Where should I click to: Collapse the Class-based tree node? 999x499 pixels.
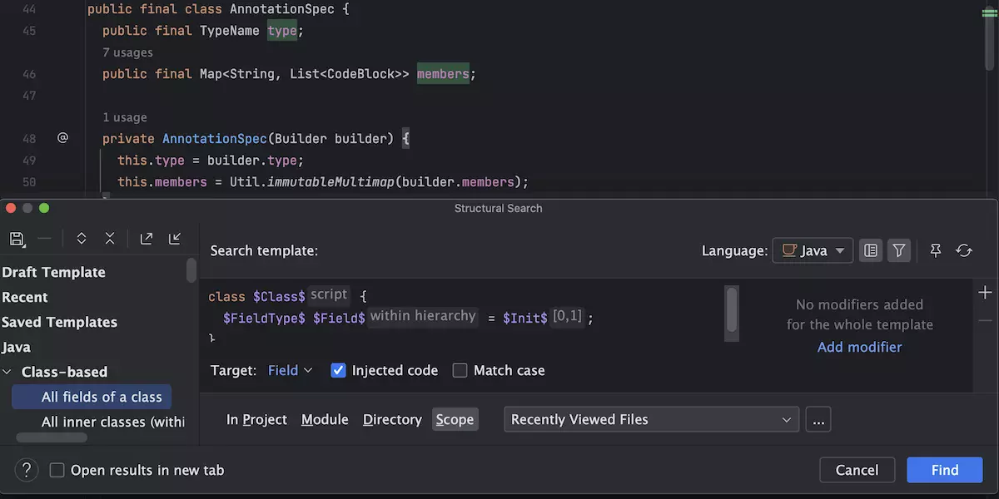(x=8, y=372)
